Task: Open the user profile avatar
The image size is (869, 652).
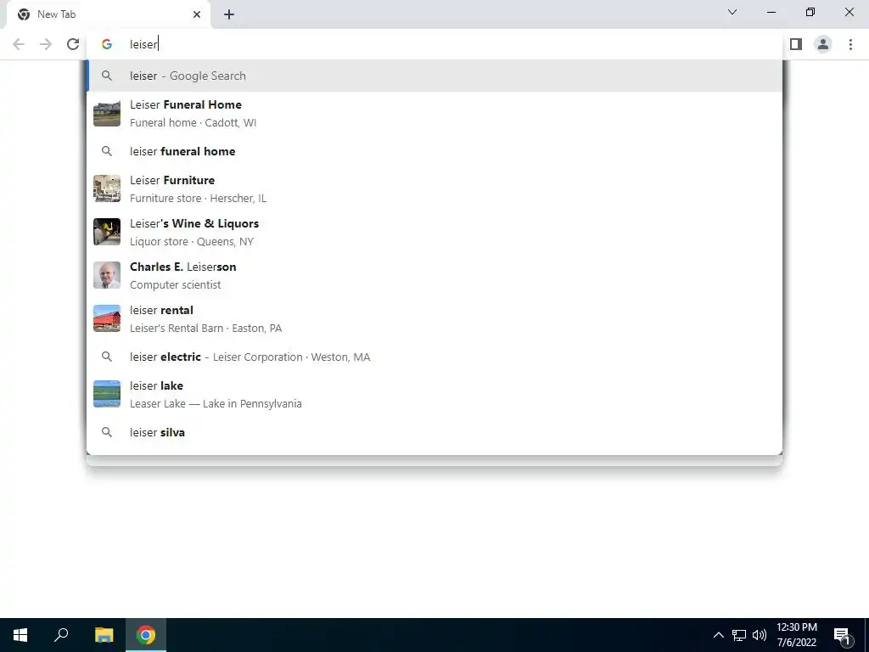Action: point(823,44)
